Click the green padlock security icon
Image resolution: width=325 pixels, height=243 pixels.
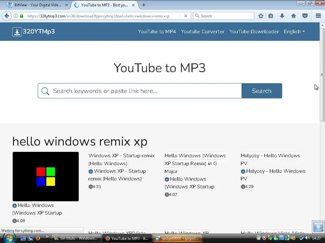coord(22,16)
